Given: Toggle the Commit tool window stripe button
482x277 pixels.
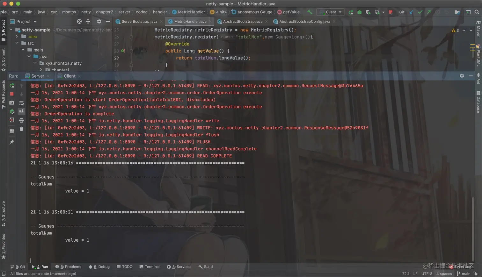Looking at the screenshot, I should (x=4, y=60).
